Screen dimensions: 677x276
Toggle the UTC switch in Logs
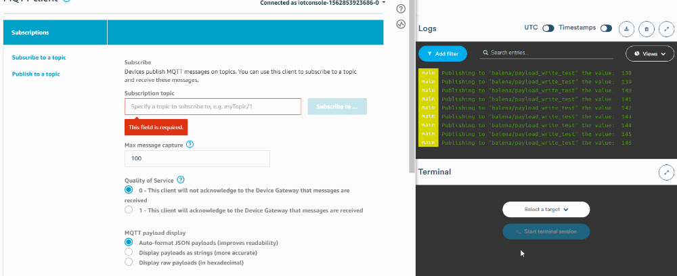point(548,28)
